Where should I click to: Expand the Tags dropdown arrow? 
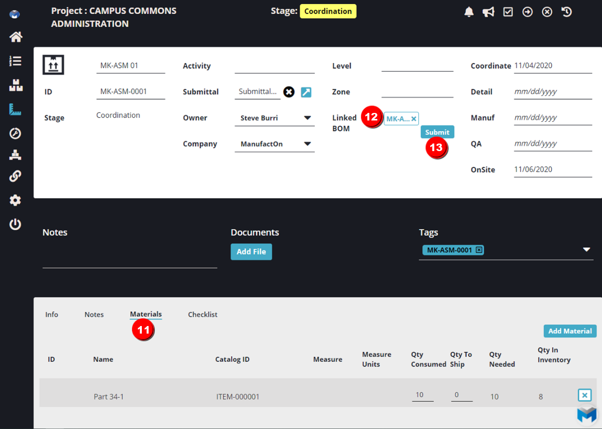coord(586,249)
